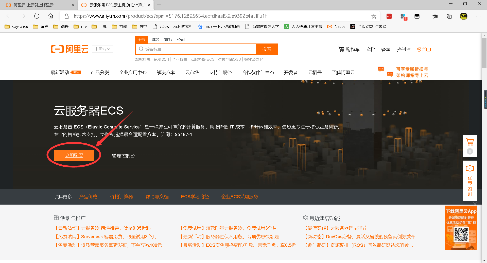This screenshot has width=487, height=263.
Task: Open the me bookmark folder
Action: tap(80, 27)
